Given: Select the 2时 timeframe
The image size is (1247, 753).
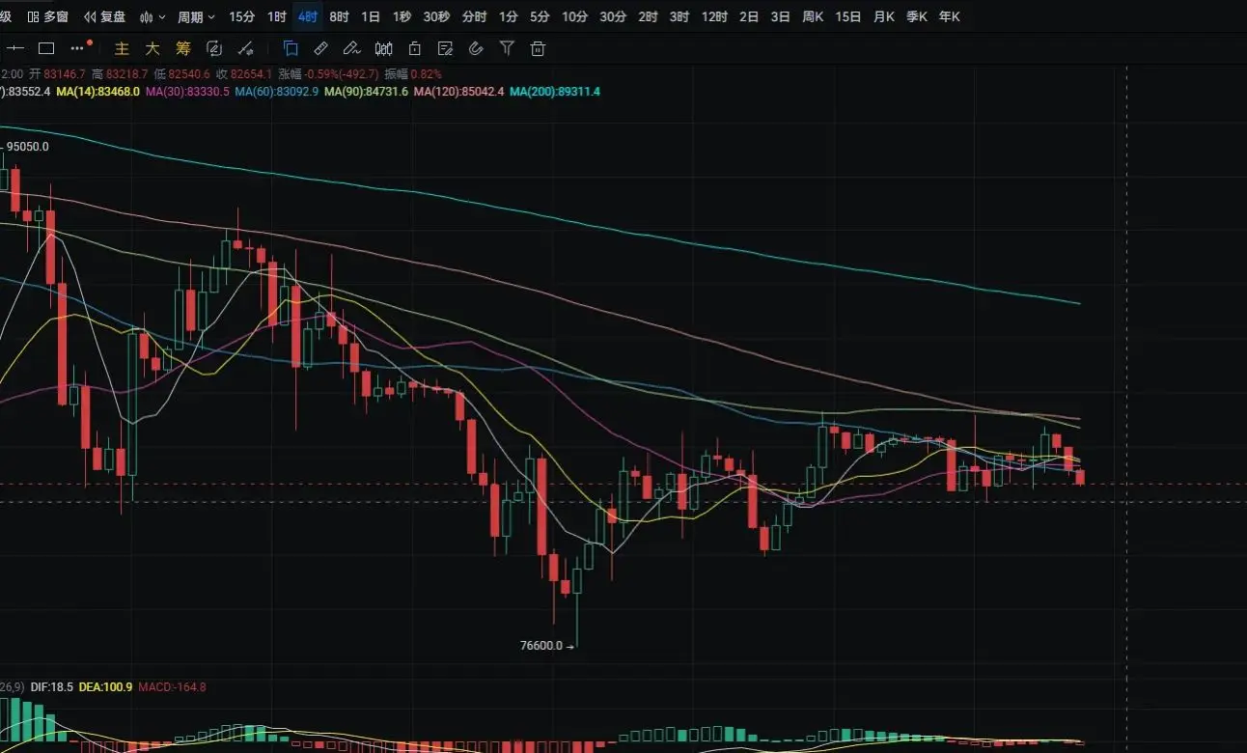Looking at the screenshot, I should pyautogui.click(x=649, y=17).
